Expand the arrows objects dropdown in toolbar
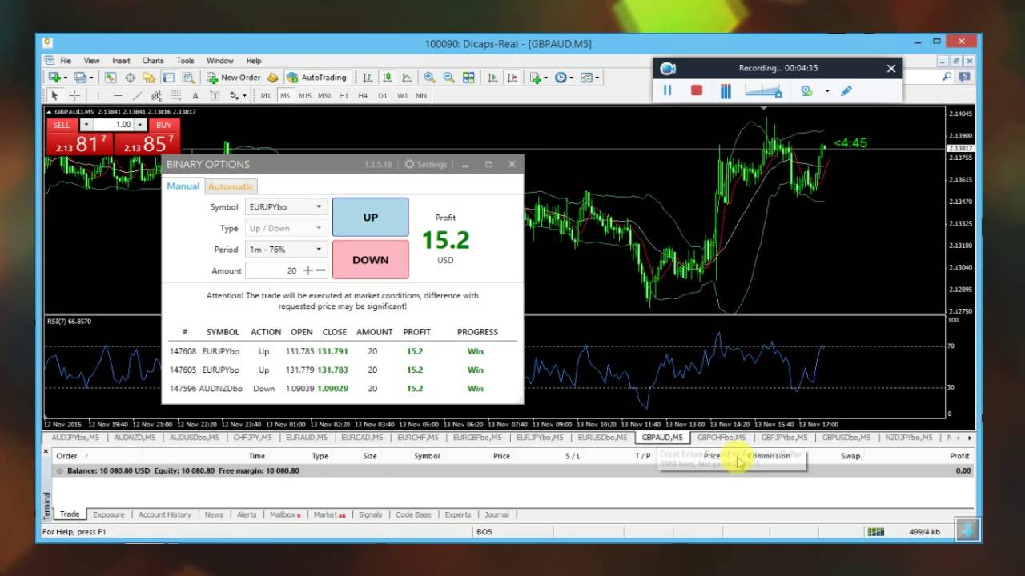 245,95
